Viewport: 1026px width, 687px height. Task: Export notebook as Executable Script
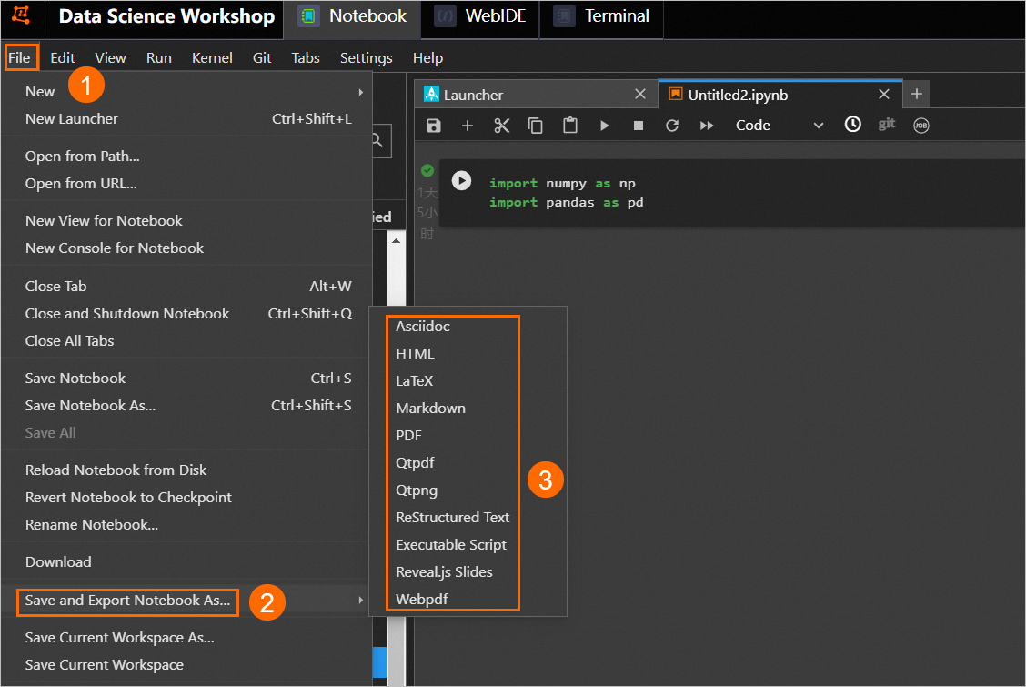coord(468,545)
